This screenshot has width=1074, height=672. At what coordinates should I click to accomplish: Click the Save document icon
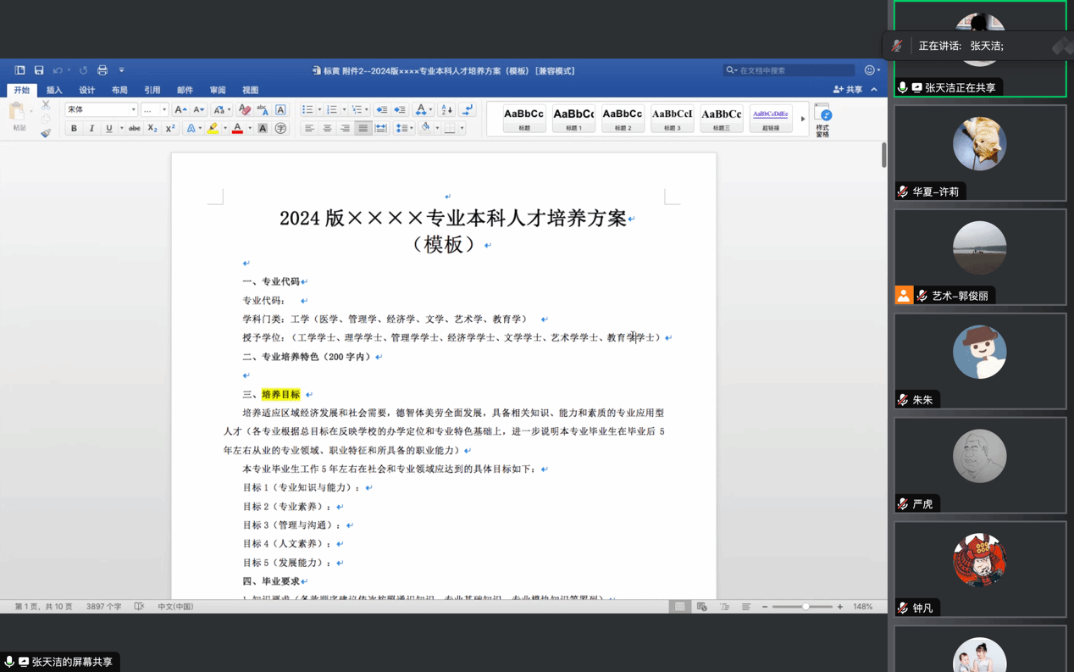[x=39, y=70]
